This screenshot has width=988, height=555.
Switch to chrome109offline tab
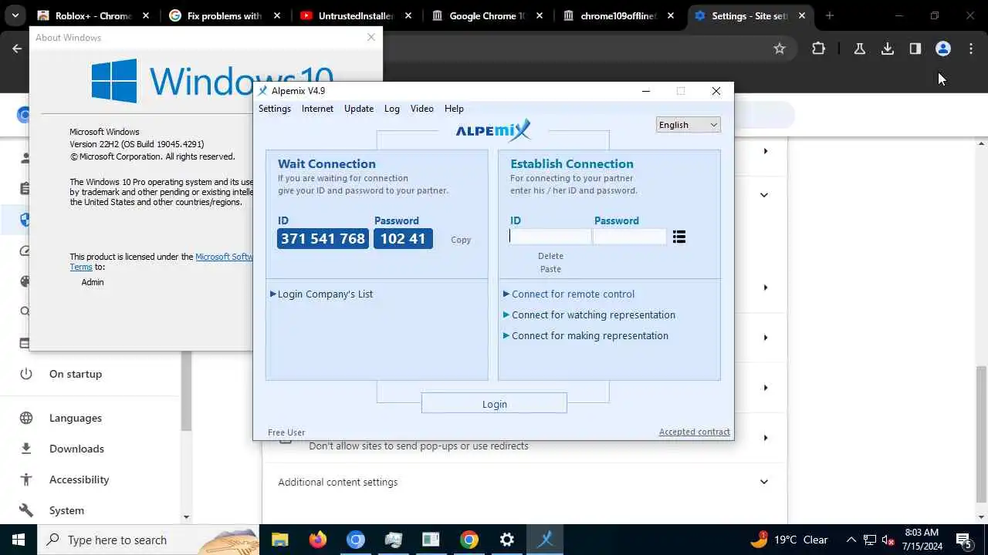(620, 15)
